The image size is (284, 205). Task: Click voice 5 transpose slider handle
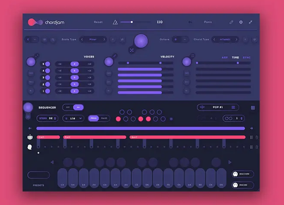click(74, 64)
